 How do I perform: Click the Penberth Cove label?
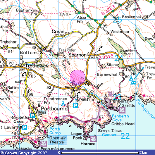(121, 118)
